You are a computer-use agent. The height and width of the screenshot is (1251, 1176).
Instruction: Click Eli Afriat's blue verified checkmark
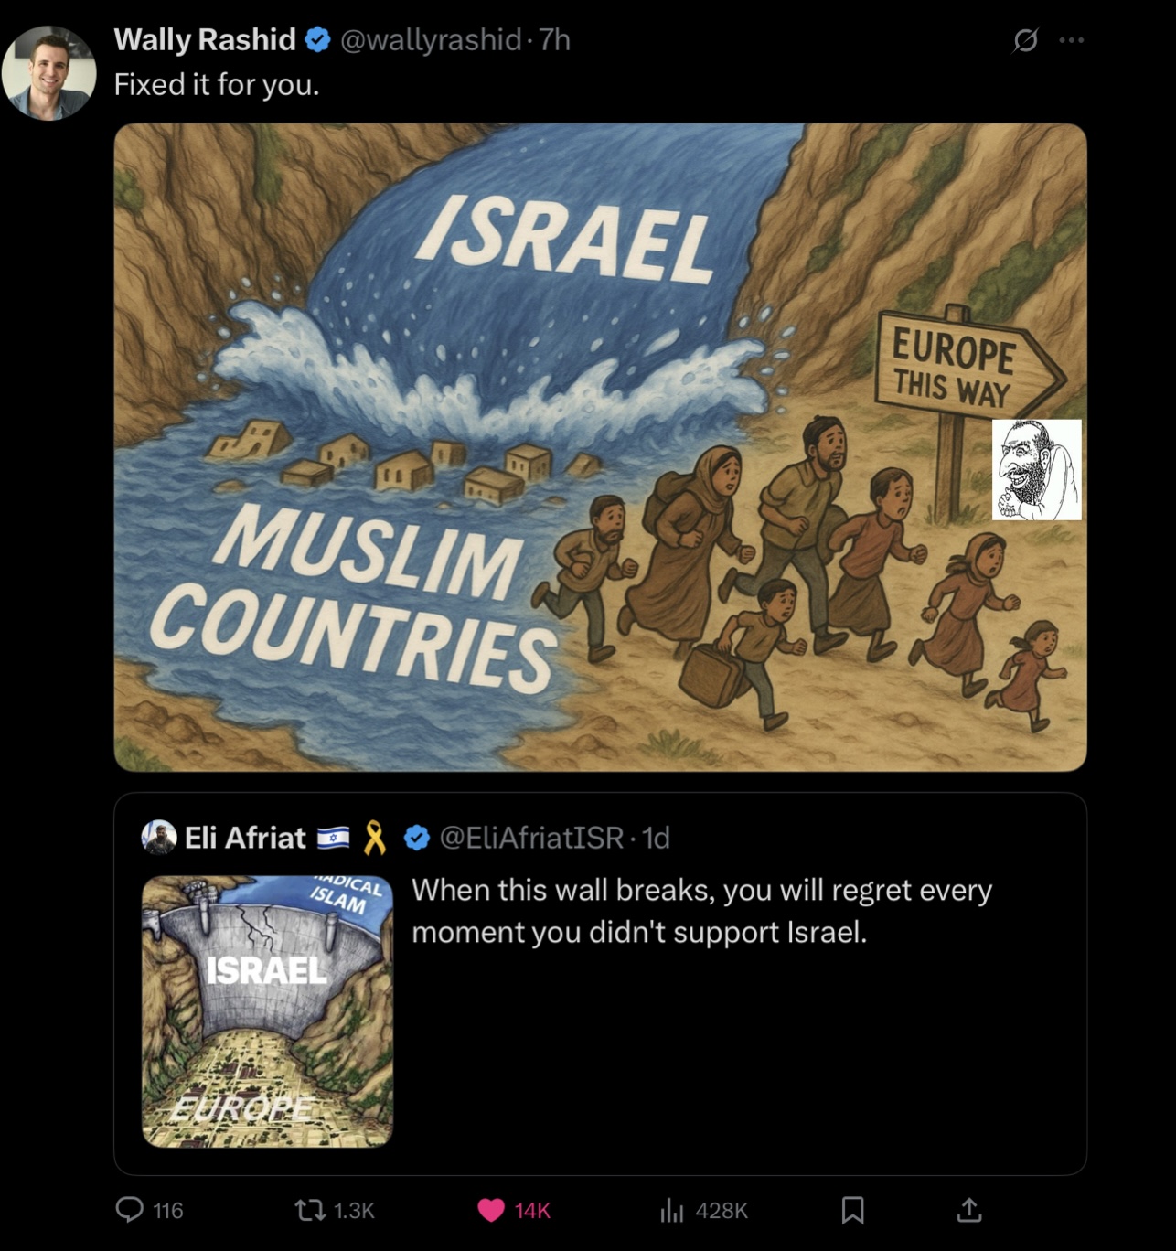[x=417, y=837]
